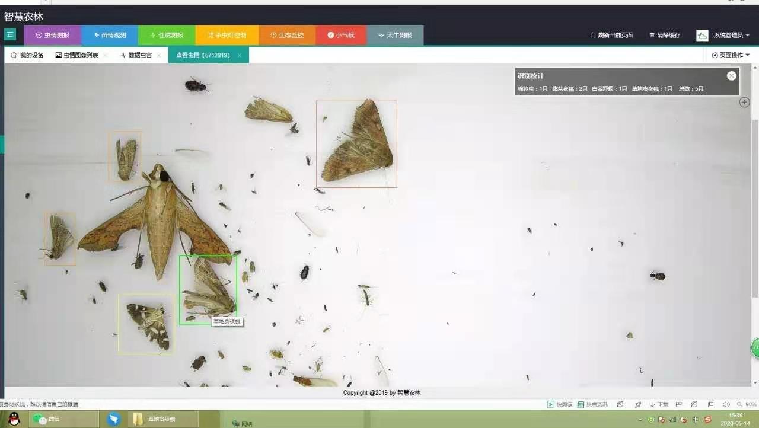Select the green-boxed 草地贪夜蛾 detection
The image size is (759, 428).
click(208, 290)
